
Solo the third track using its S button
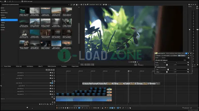pos(54,78)
